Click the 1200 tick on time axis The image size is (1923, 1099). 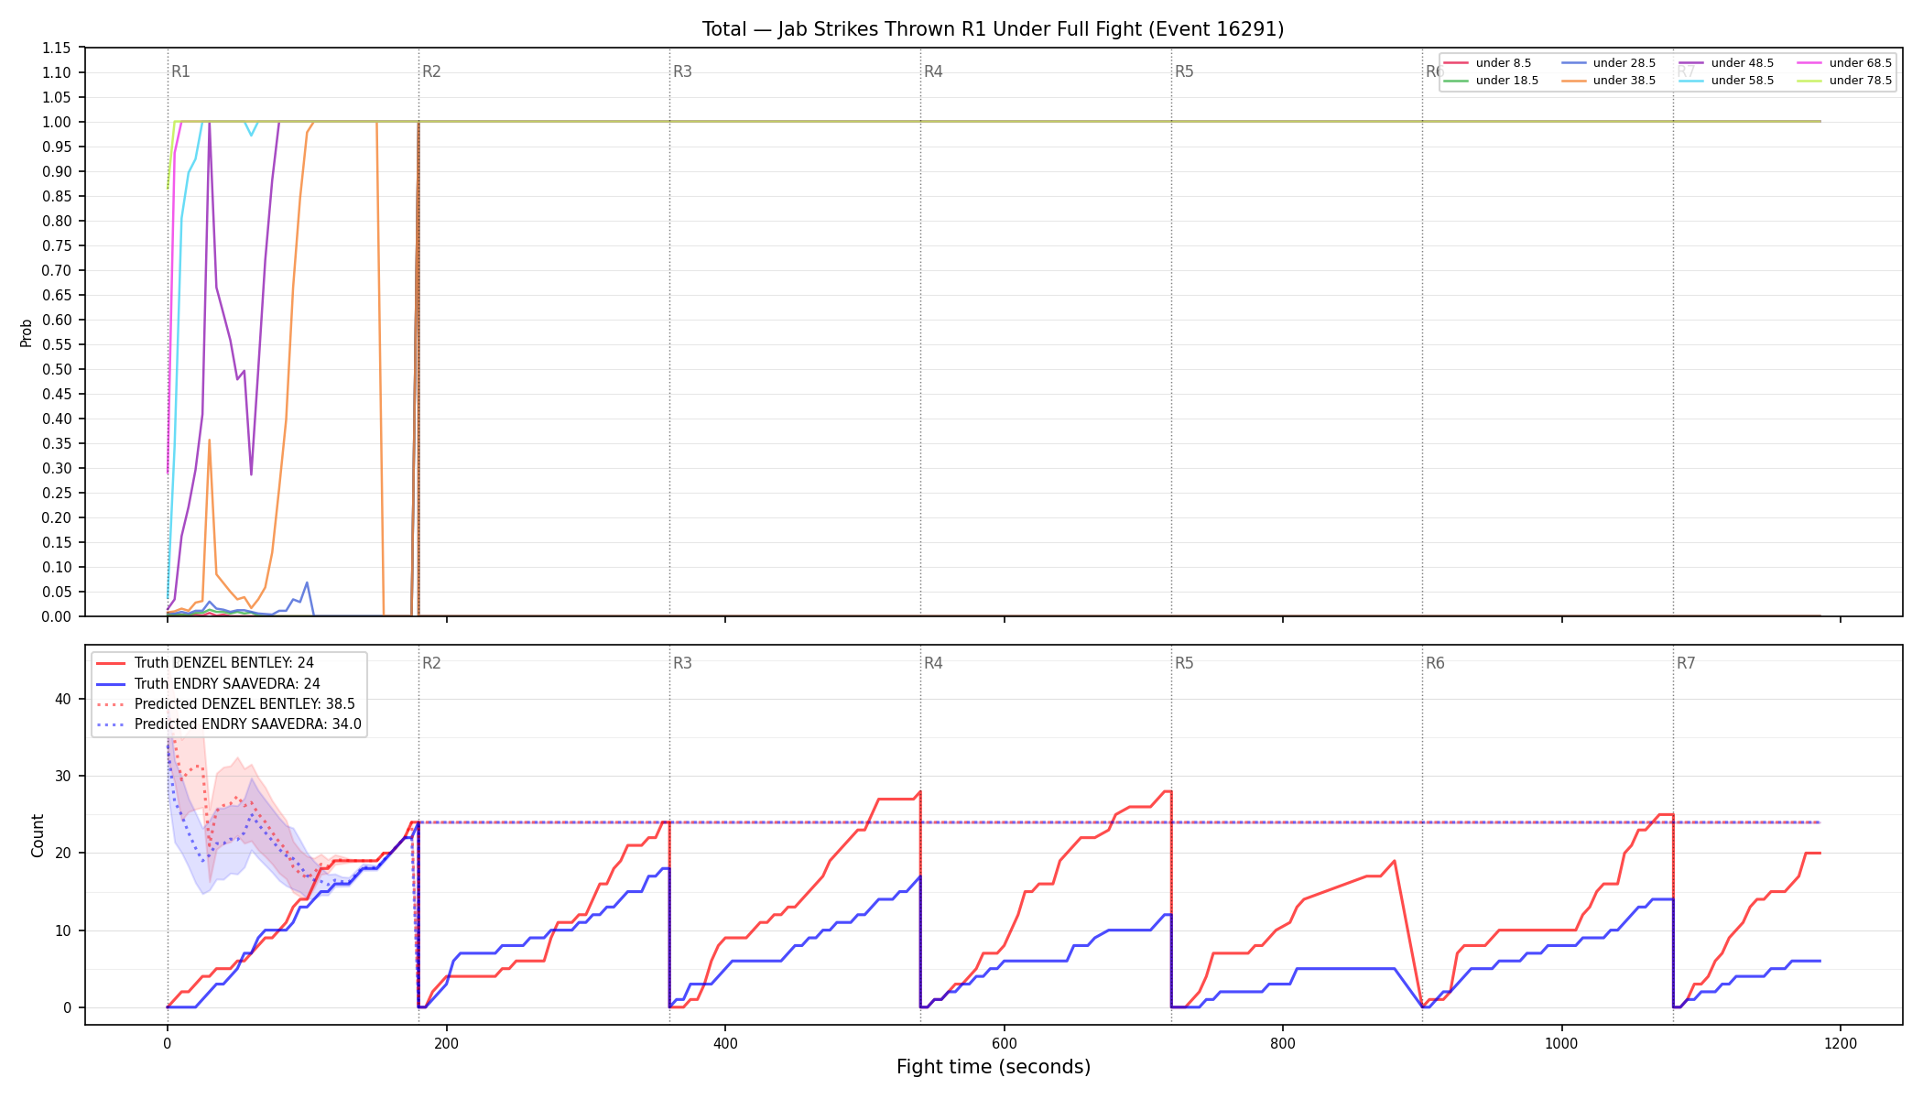pos(1841,1043)
